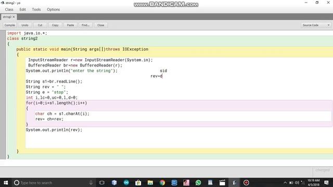Open Google Chrome from taskbar
333x187 pixels.
[162, 182]
